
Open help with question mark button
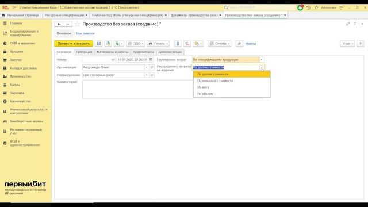click(361, 44)
